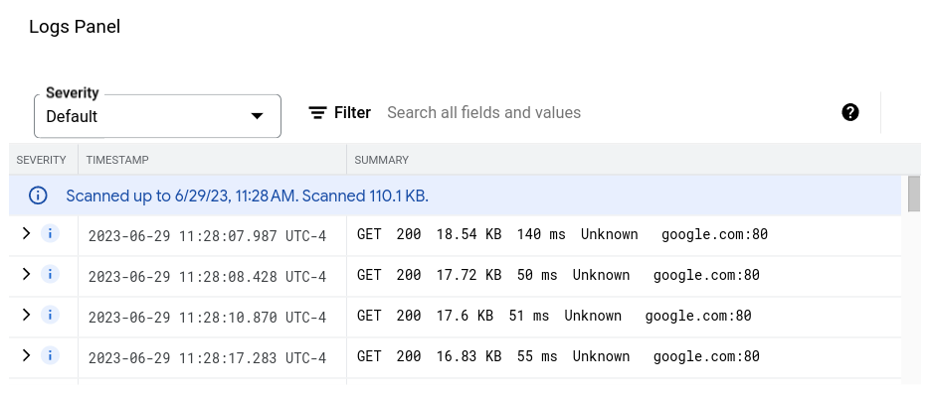Click the SEVERITY column header
The width and height of the screenshot is (932, 395).
pos(41,160)
